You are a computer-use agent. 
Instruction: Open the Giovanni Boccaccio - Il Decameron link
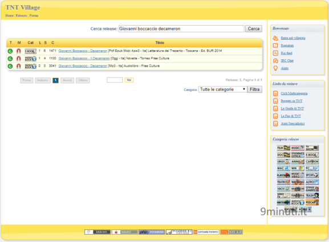84,58
